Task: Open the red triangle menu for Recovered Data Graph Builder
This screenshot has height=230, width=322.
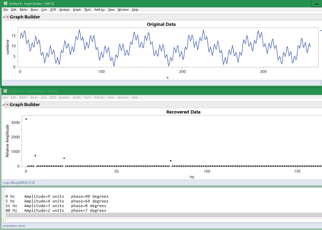Action: tap(7, 105)
